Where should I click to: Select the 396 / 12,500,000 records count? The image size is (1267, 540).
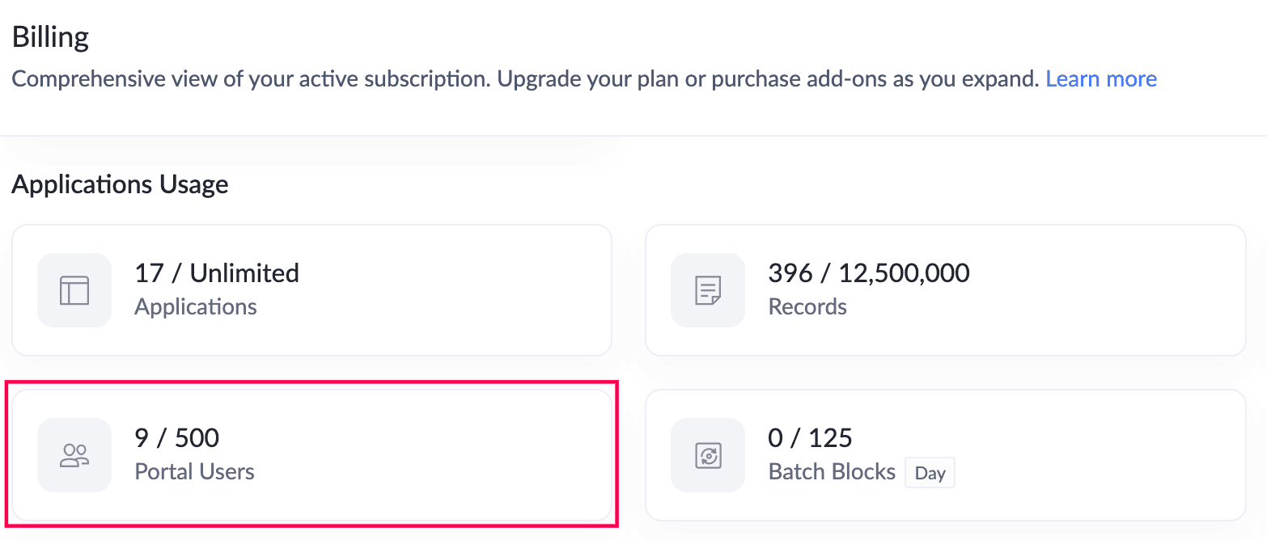pos(868,273)
